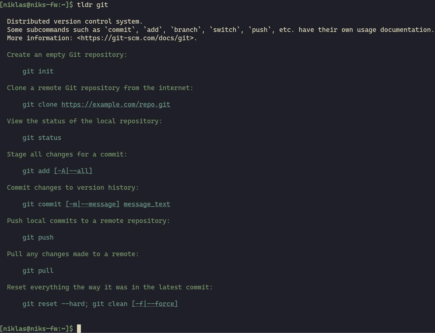Click the 'git init' command line
The width and height of the screenshot is (435, 333).
[38, 71]
